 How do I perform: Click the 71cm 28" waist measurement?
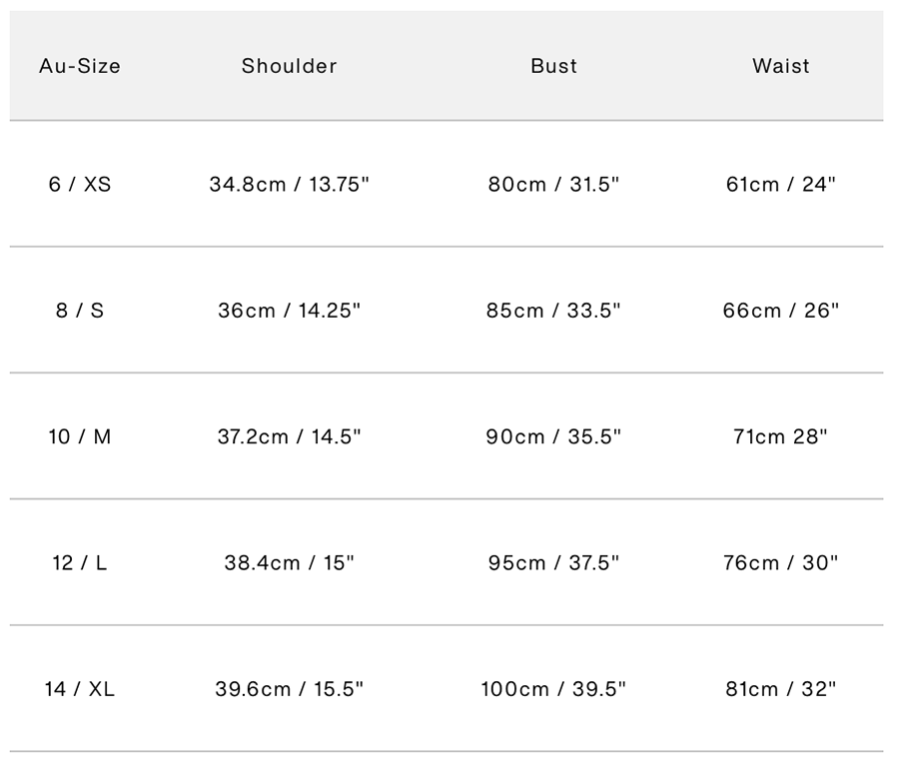tap(781, 436)
